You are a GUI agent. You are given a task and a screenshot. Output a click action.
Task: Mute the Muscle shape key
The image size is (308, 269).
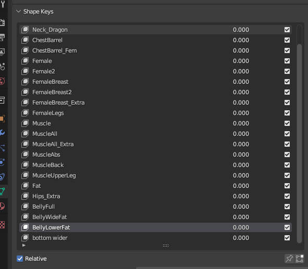point(287,123)
